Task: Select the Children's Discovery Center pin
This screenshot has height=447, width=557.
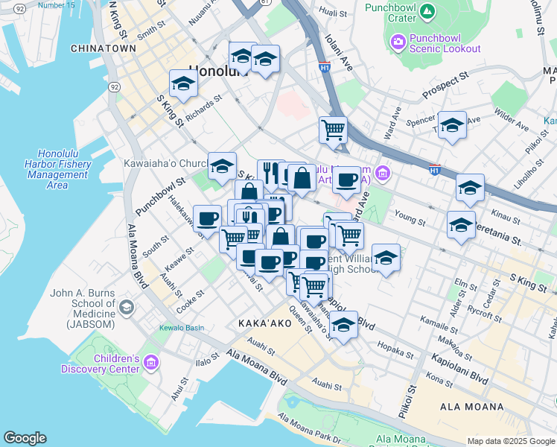Action: 152,363
